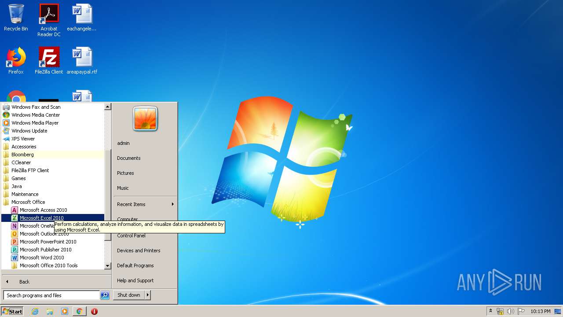Click the user account picture

145,119
